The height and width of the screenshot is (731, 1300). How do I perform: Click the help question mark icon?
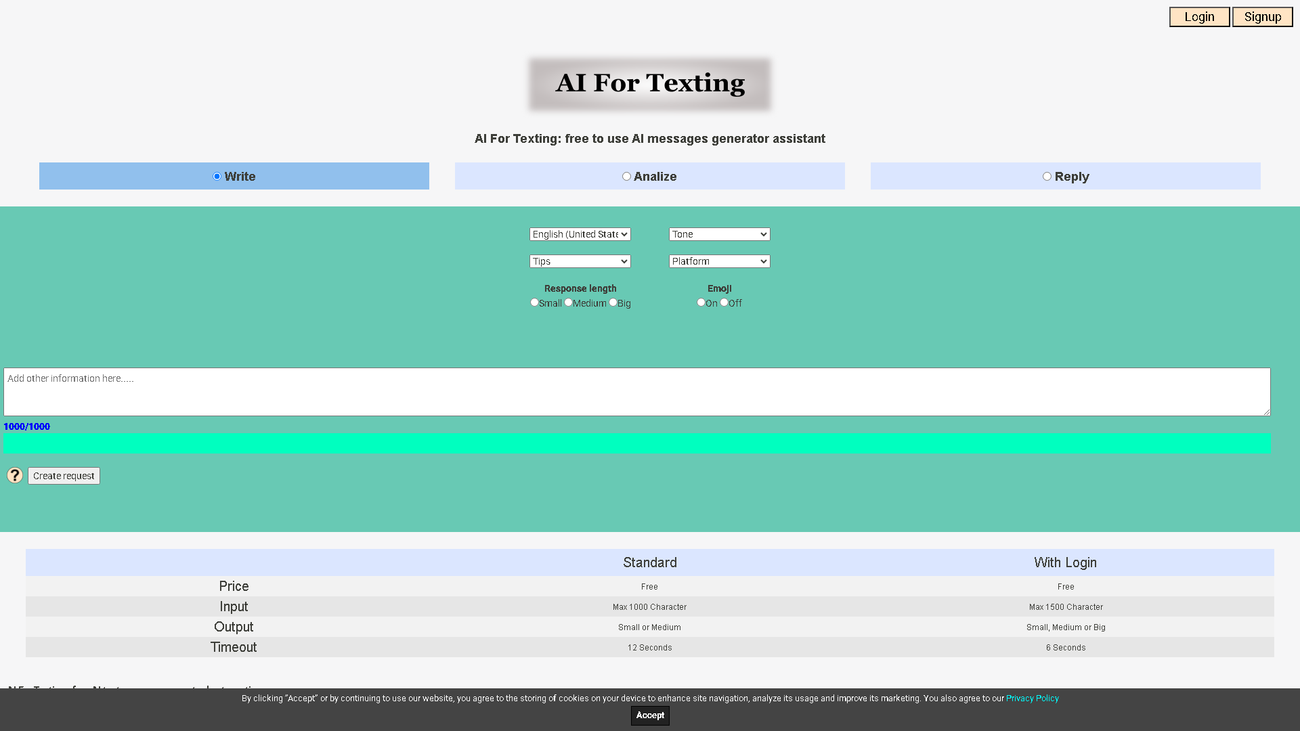(x=14, y=475)
